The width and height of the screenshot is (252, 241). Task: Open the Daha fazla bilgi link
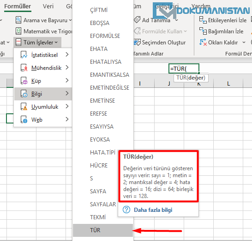click(153, 210)
